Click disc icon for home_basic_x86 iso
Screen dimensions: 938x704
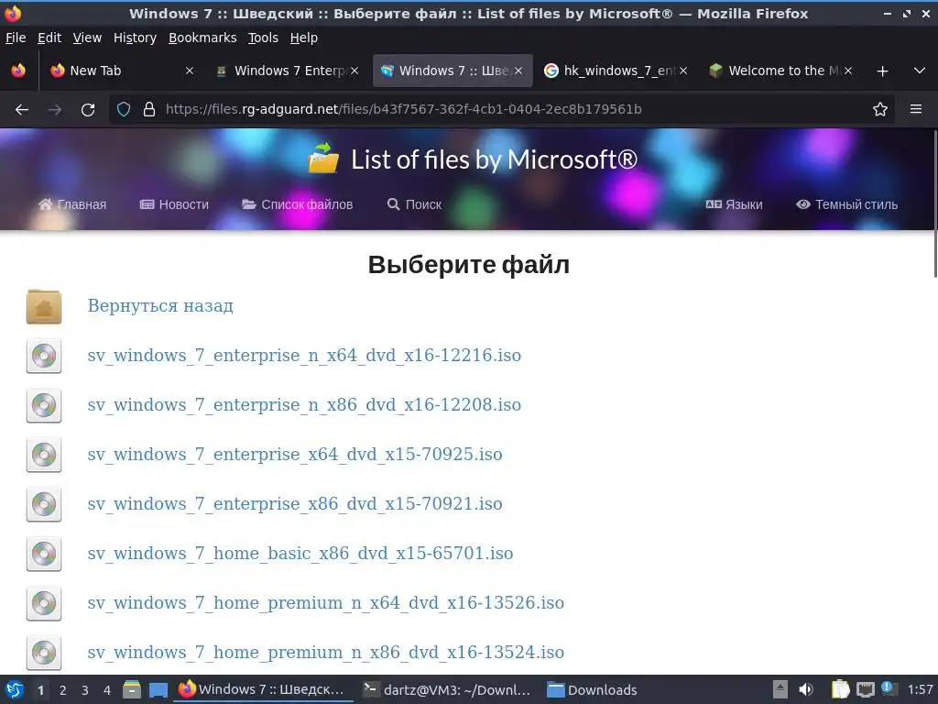44,554
